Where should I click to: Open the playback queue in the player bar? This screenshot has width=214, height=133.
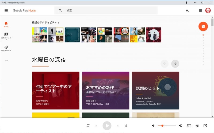tap(197, 126)
